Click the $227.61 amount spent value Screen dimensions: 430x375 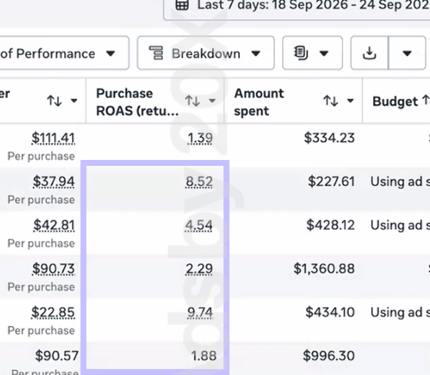(x=331, y=181)
